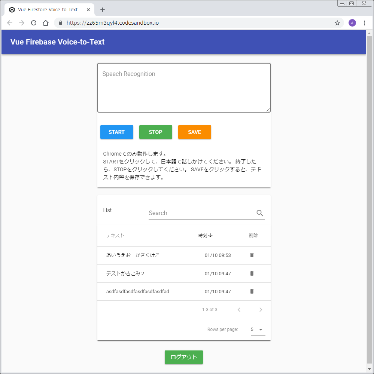Click the browser address bar URL
Image resolution: width=374 pixels, height=374 pixels.
tap(112, 23)
